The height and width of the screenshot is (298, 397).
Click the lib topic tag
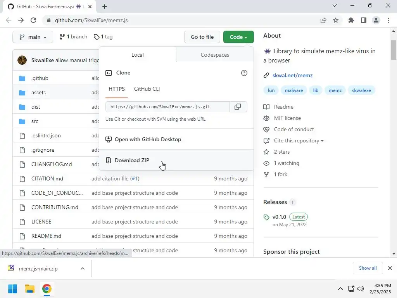pos(316,90)
